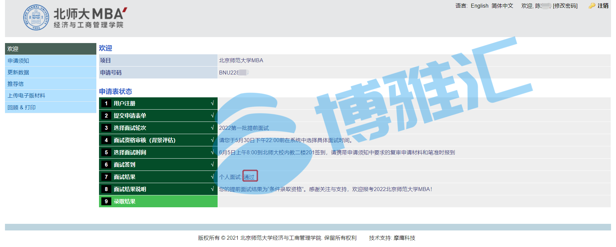Click the 条件录取资格 result explanation text
The image size is (616, 247).
tap(326, 189)
